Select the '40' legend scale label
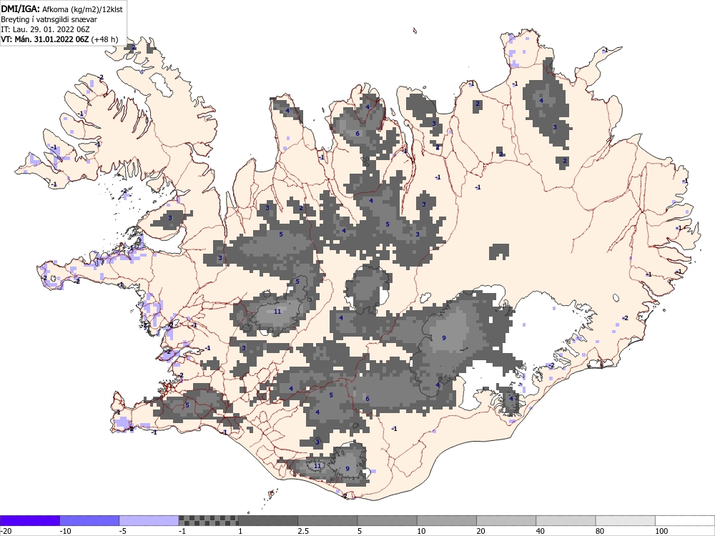 pyautogui.click(x=541, y=531)
